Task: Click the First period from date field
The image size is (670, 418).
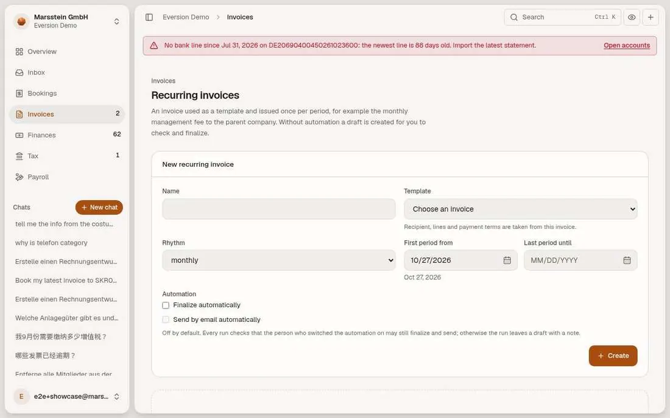Action: (x=460, y=260)
